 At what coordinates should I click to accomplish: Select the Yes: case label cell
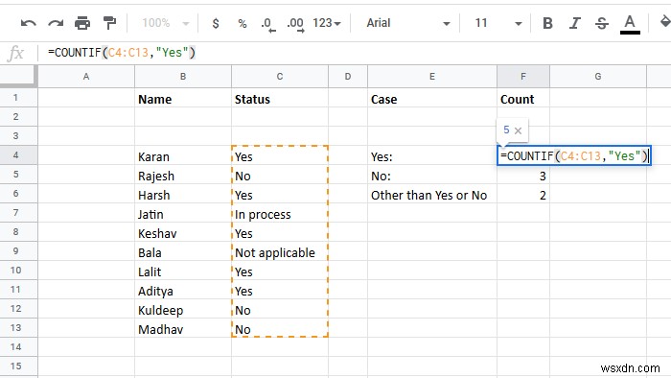tap(432, 155)
